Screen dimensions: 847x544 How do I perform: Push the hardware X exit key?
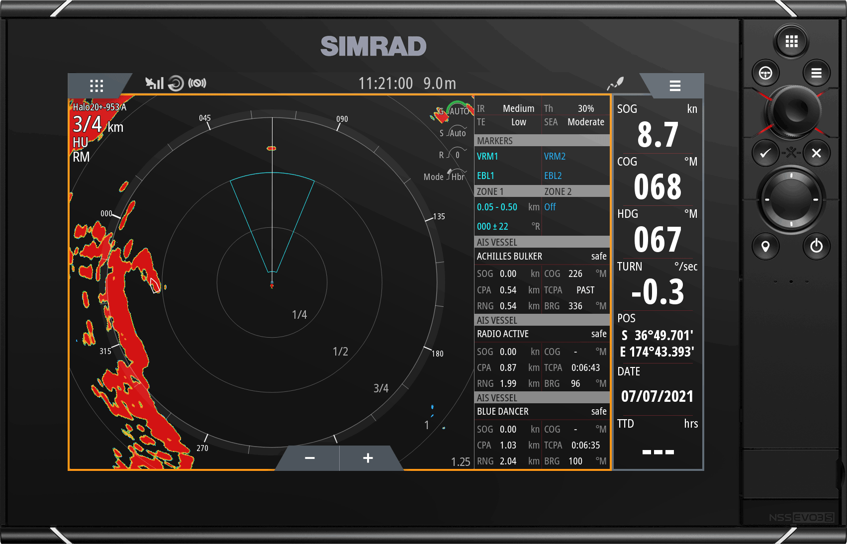[816, 153]
